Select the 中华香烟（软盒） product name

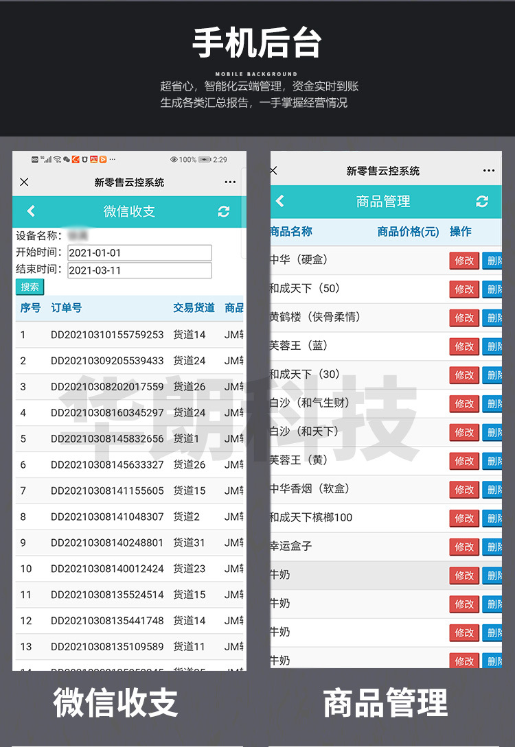pyautogui.click(x=310, y=489)
